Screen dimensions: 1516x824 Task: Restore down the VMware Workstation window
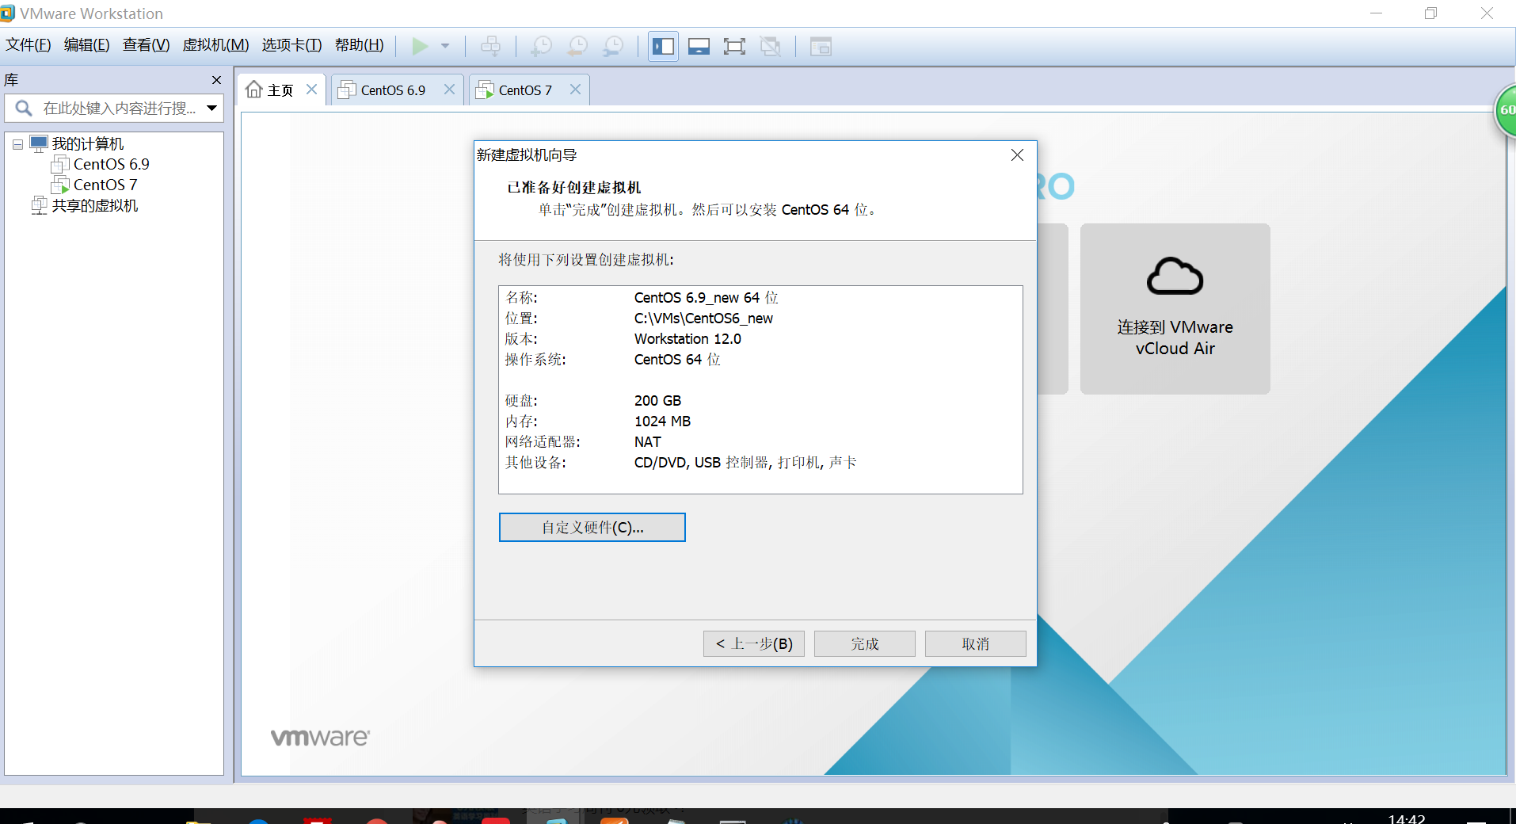(1430, 13)
